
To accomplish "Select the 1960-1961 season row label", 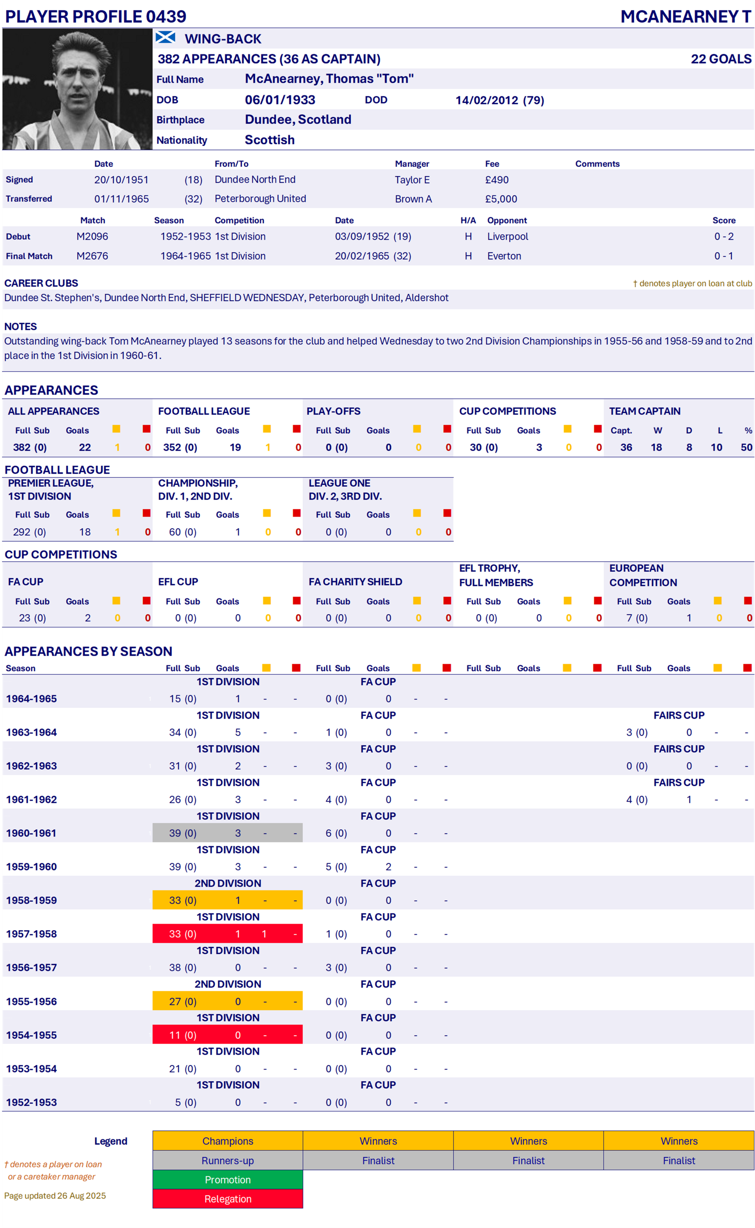I will tap(31, 833).
